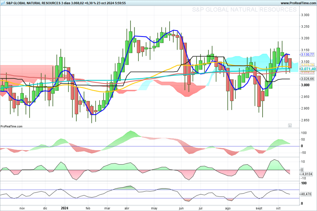The image size is (317, 211).
Task: Click the 'sept' month on time axis
Action: point(259,208)
